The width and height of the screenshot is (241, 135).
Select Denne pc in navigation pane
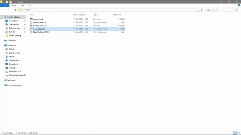tap(12, 45)
